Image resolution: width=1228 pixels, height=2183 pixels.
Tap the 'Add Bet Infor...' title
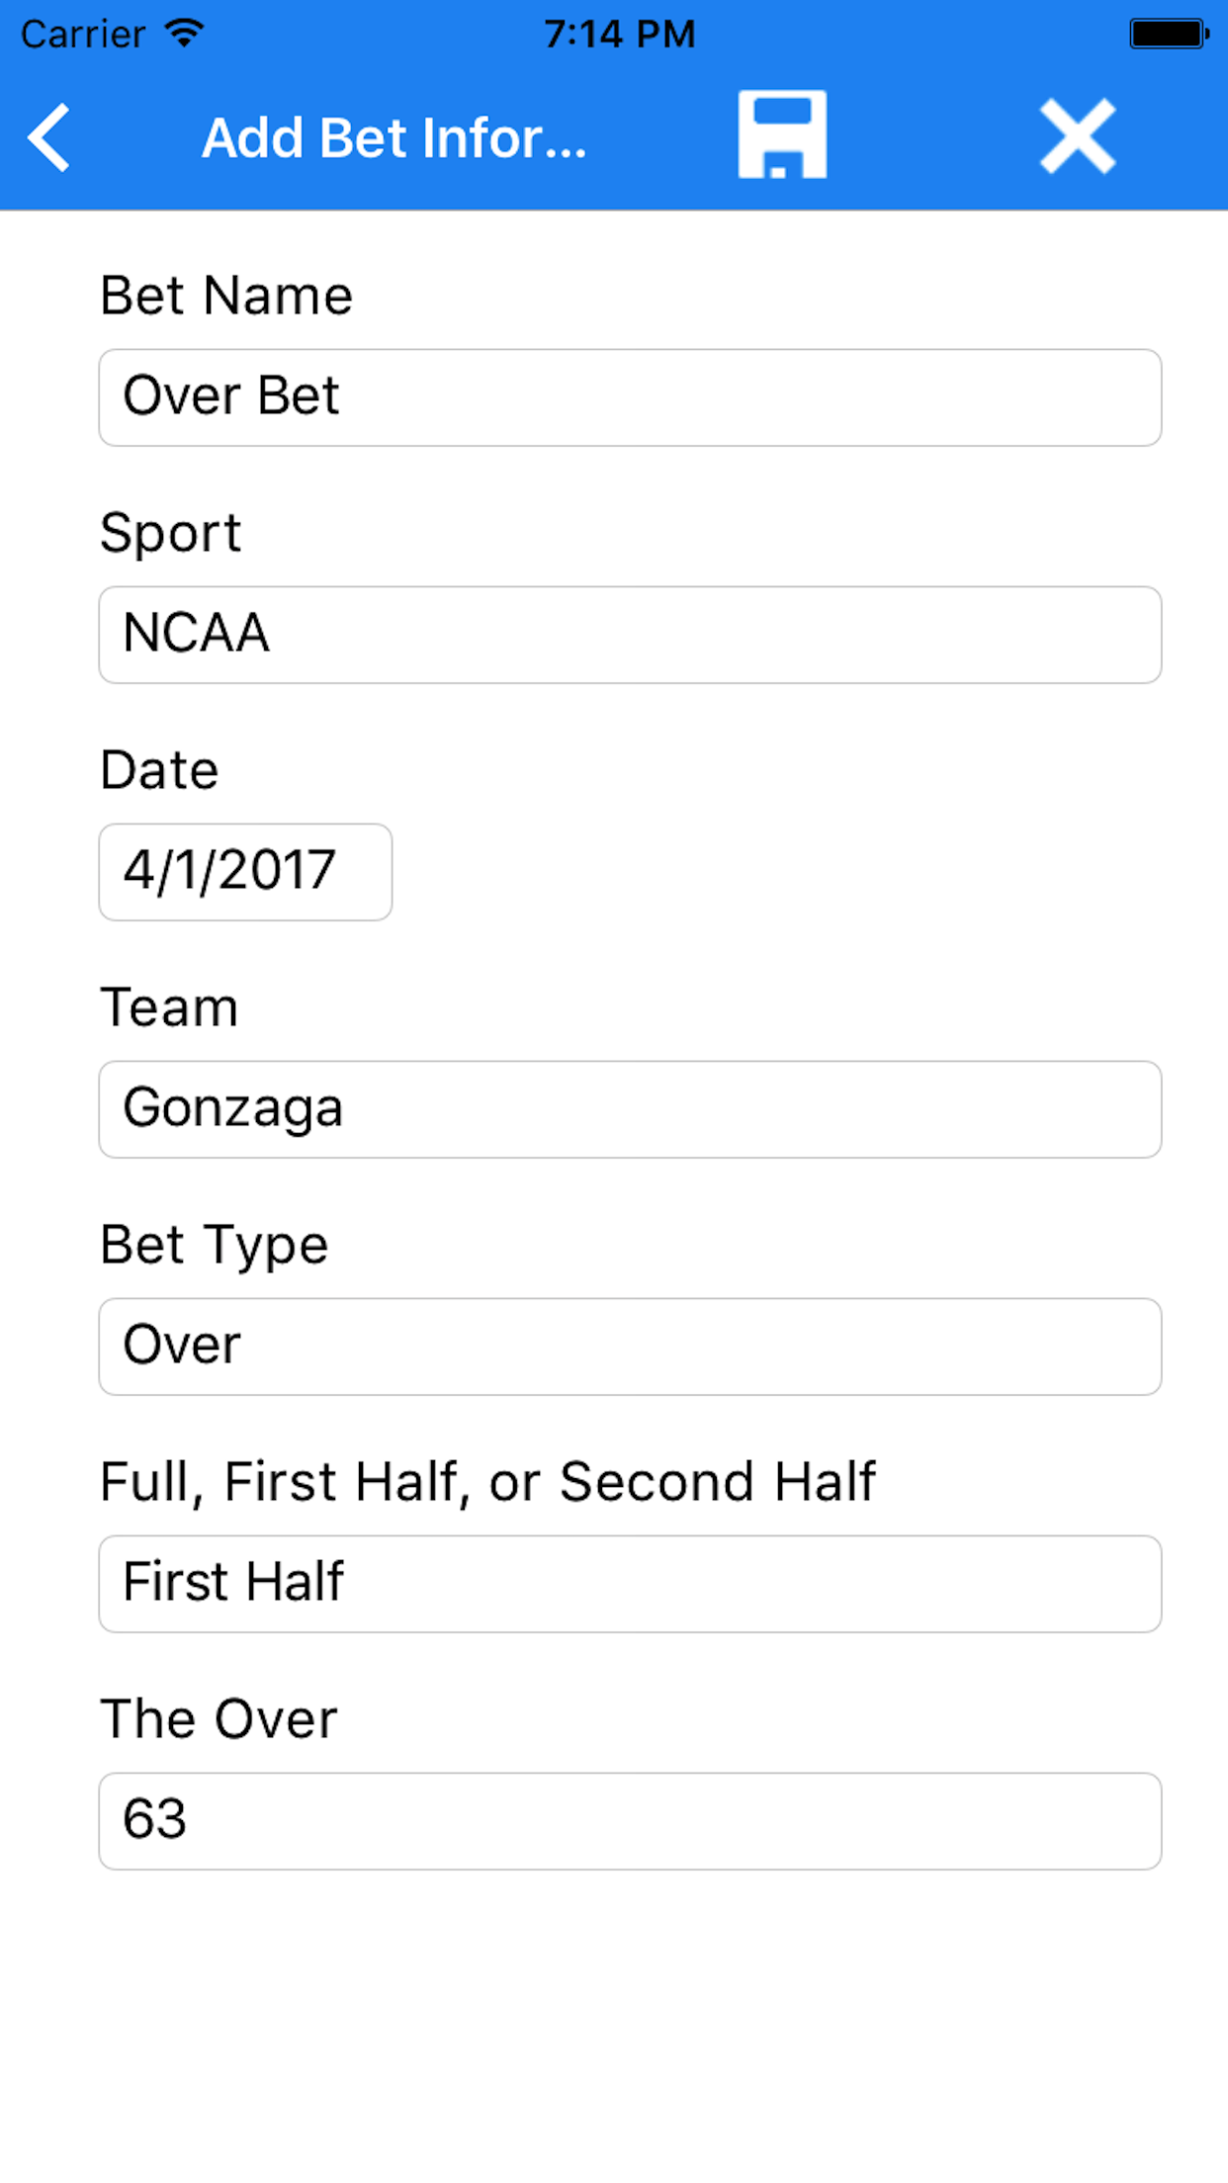395,137
